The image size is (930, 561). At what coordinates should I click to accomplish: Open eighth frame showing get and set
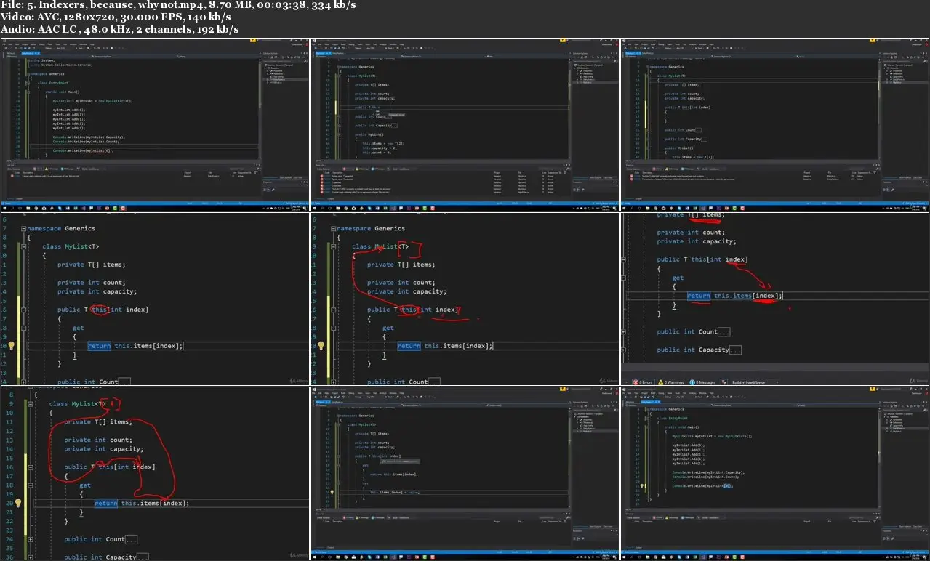click(x=465, y=473)
